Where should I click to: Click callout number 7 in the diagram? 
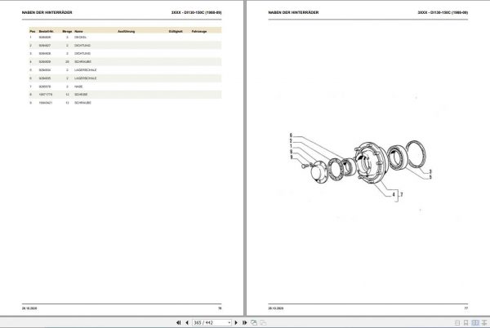coord(402,194)
